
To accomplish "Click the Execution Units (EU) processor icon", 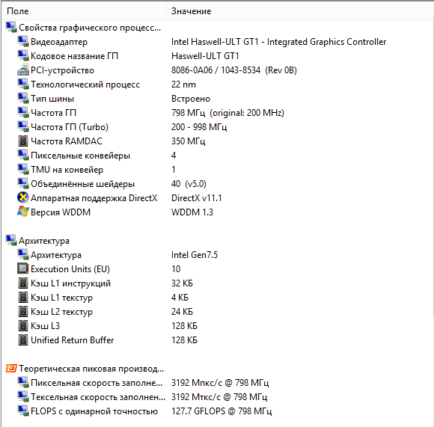I will pos(22,268).
